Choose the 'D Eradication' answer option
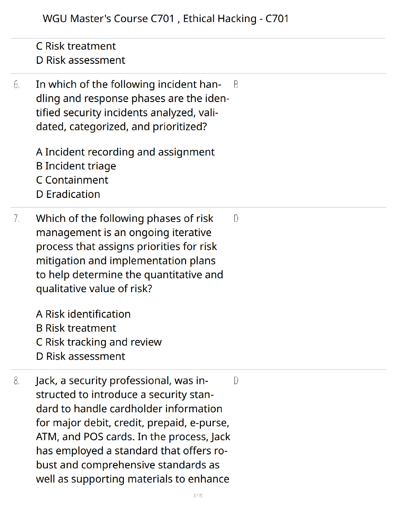 click(68, 194)
